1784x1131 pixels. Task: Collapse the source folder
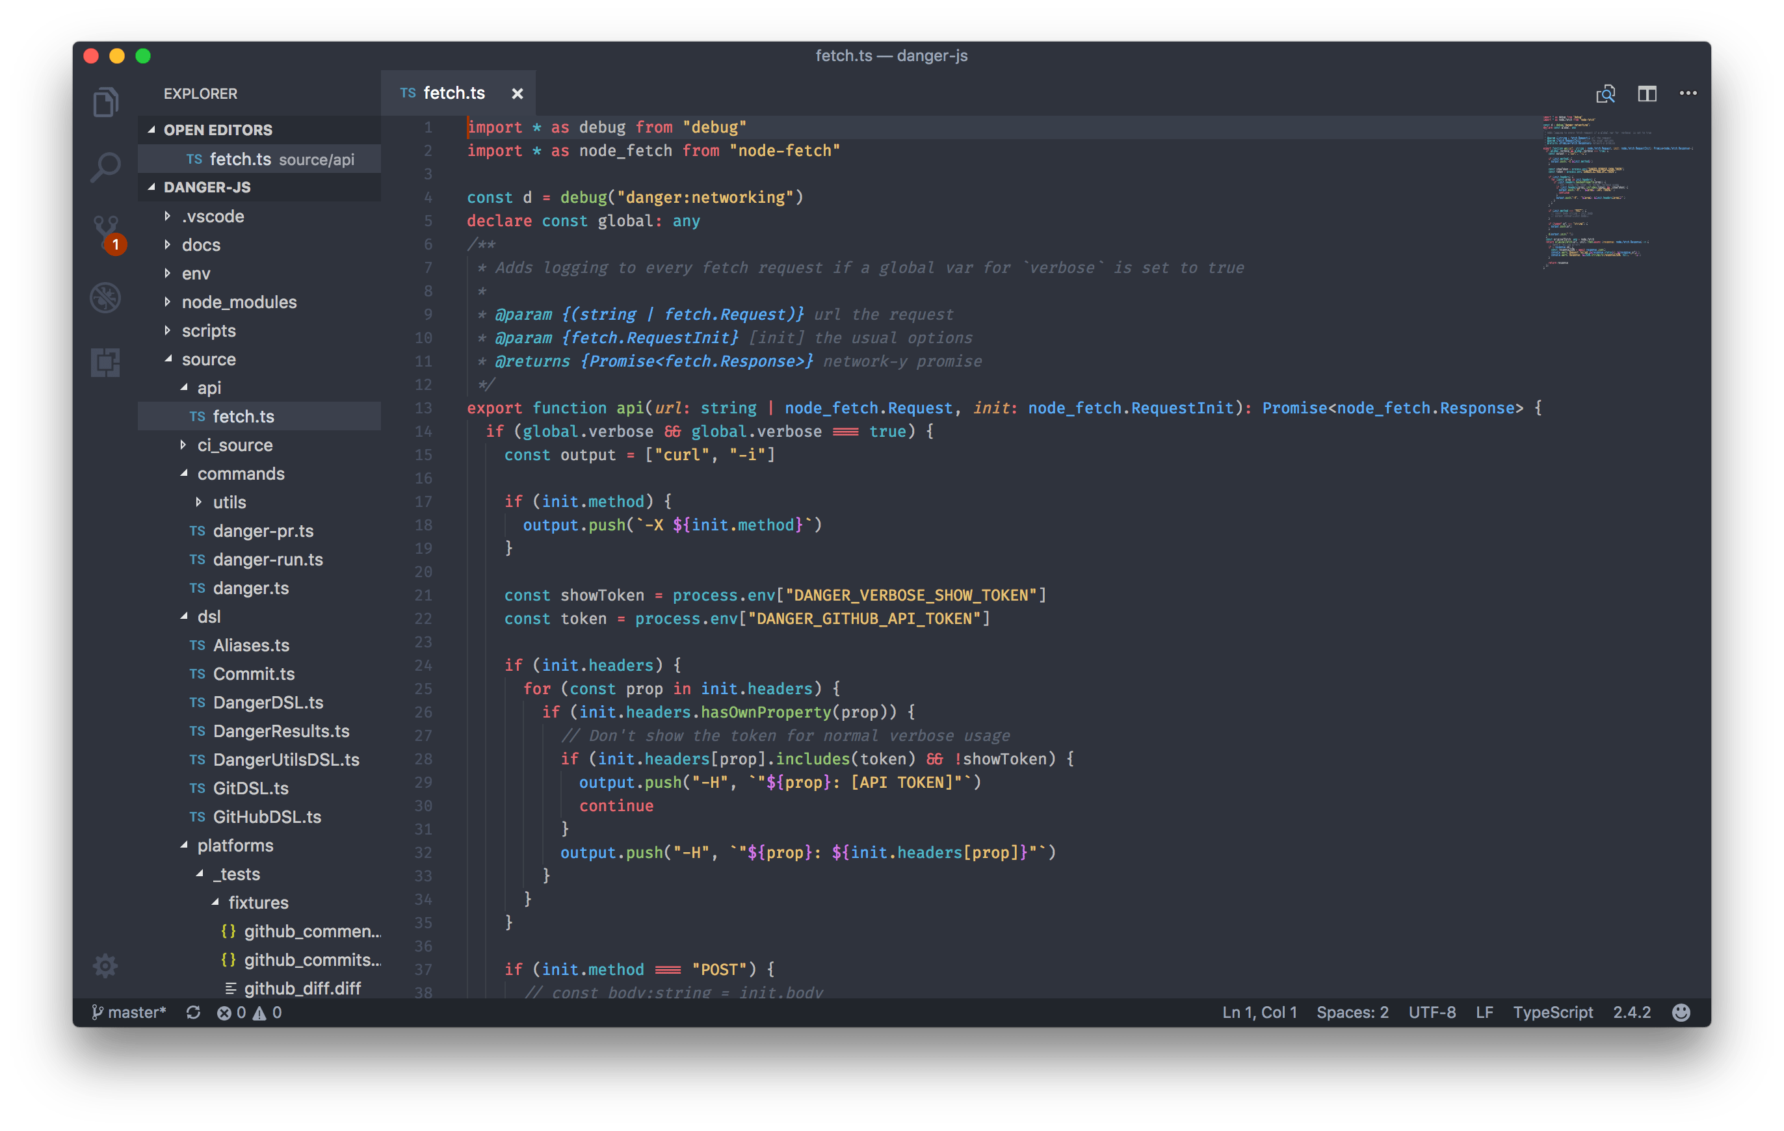coord(209,359)
